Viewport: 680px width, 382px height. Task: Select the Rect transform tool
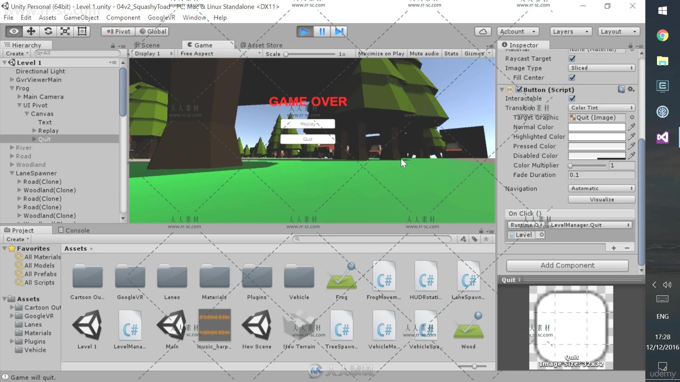[82, 31]
